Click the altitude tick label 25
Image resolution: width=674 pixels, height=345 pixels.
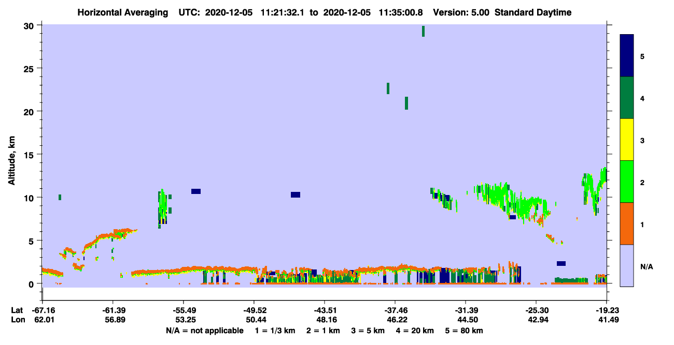[30, 69]
